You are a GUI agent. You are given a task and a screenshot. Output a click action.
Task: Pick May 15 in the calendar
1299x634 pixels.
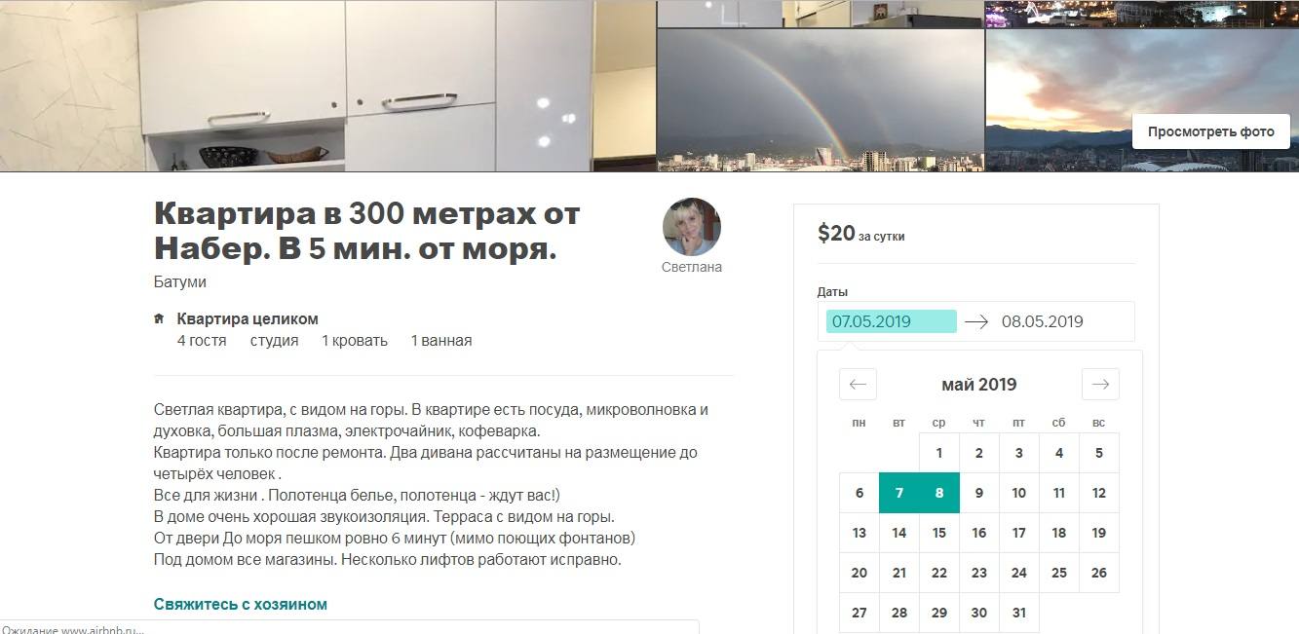[939, 533]
